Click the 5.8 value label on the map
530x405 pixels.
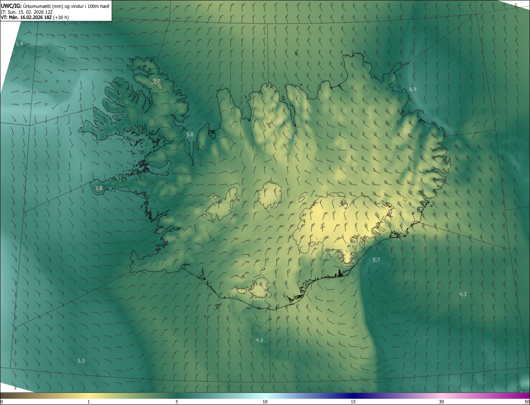click(190, 134)
